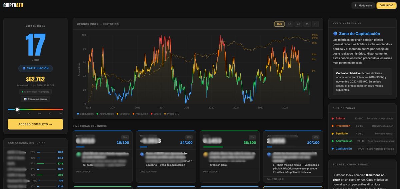Expand the chart to fullscreen
The height and width of the screenshot is (189, 400).
click(x=315, y=24)
